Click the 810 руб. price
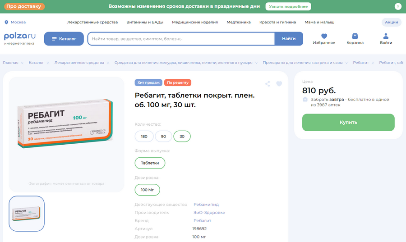 click(x=319, y=91)
